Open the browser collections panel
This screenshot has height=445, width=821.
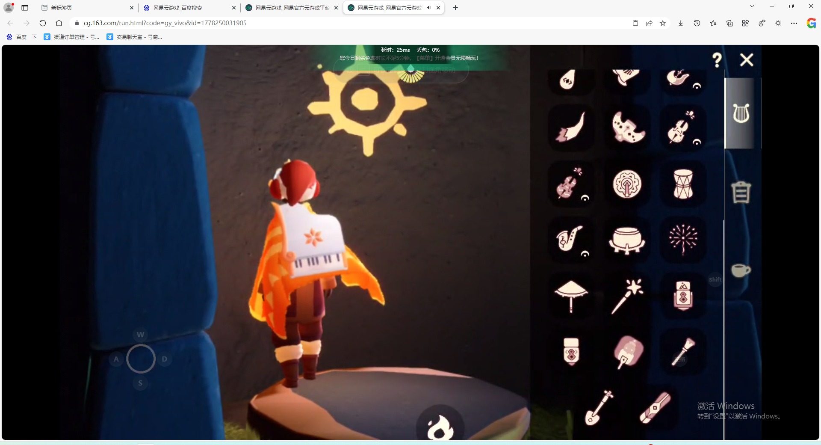point(729,23)
